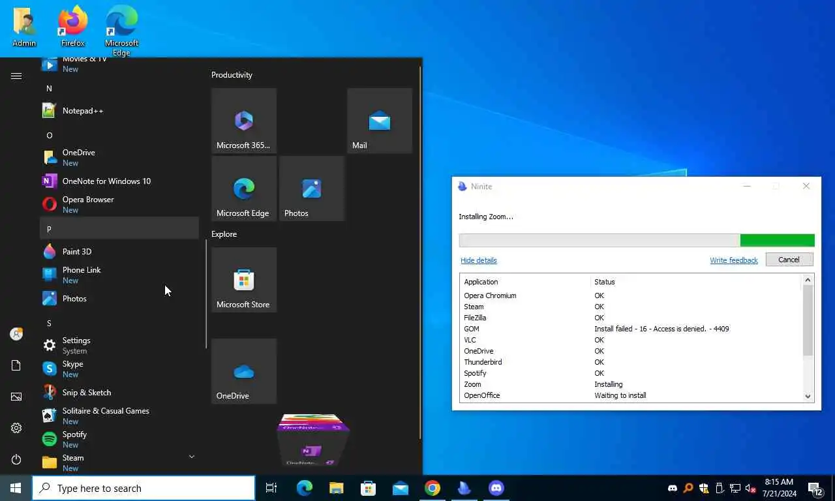Open Admin folder on the desktop
Screen dimensions: 835x501
tap(24, 26)
